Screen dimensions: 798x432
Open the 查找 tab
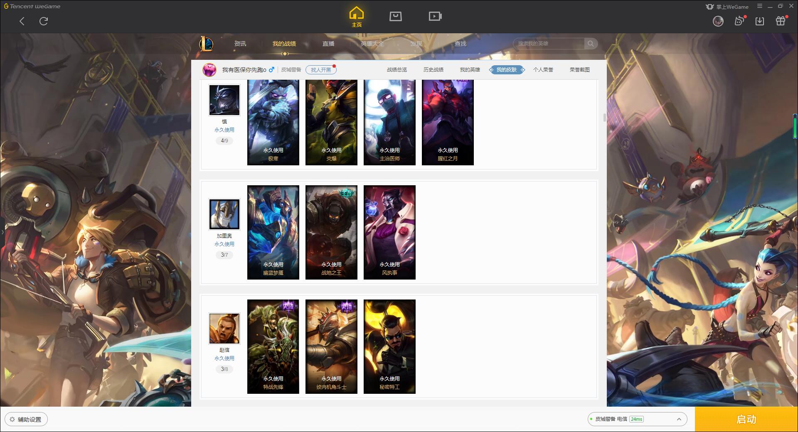click(x=461, y=44)
